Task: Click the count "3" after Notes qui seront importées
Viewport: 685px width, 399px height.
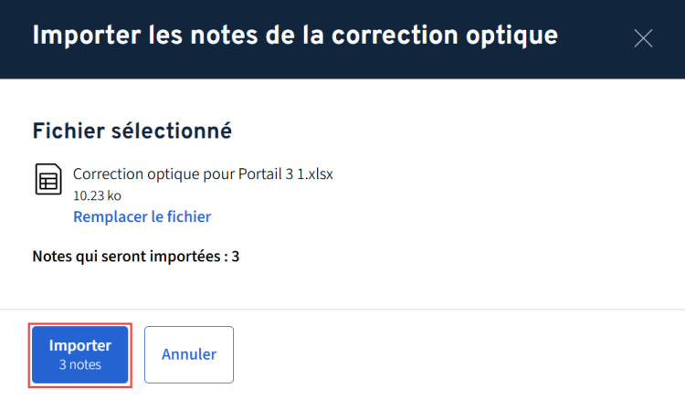Action: (236, 256)
